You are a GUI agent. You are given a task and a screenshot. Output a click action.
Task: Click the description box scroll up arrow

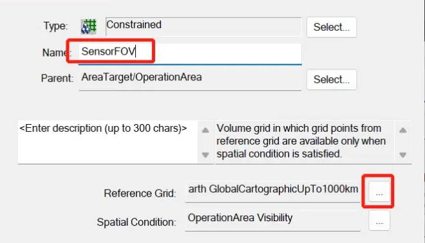tap(205, 130)
